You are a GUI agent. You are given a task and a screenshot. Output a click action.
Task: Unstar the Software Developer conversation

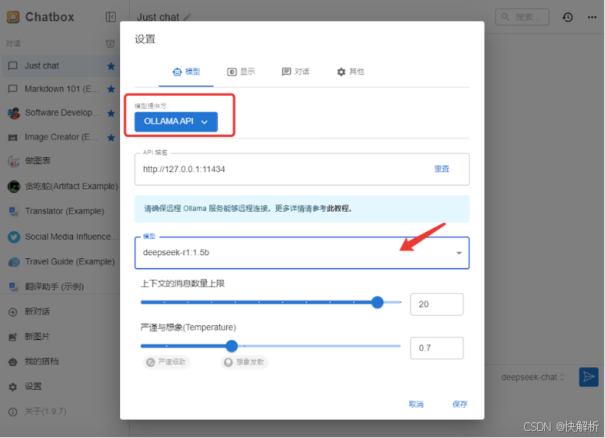click(111, 113)
